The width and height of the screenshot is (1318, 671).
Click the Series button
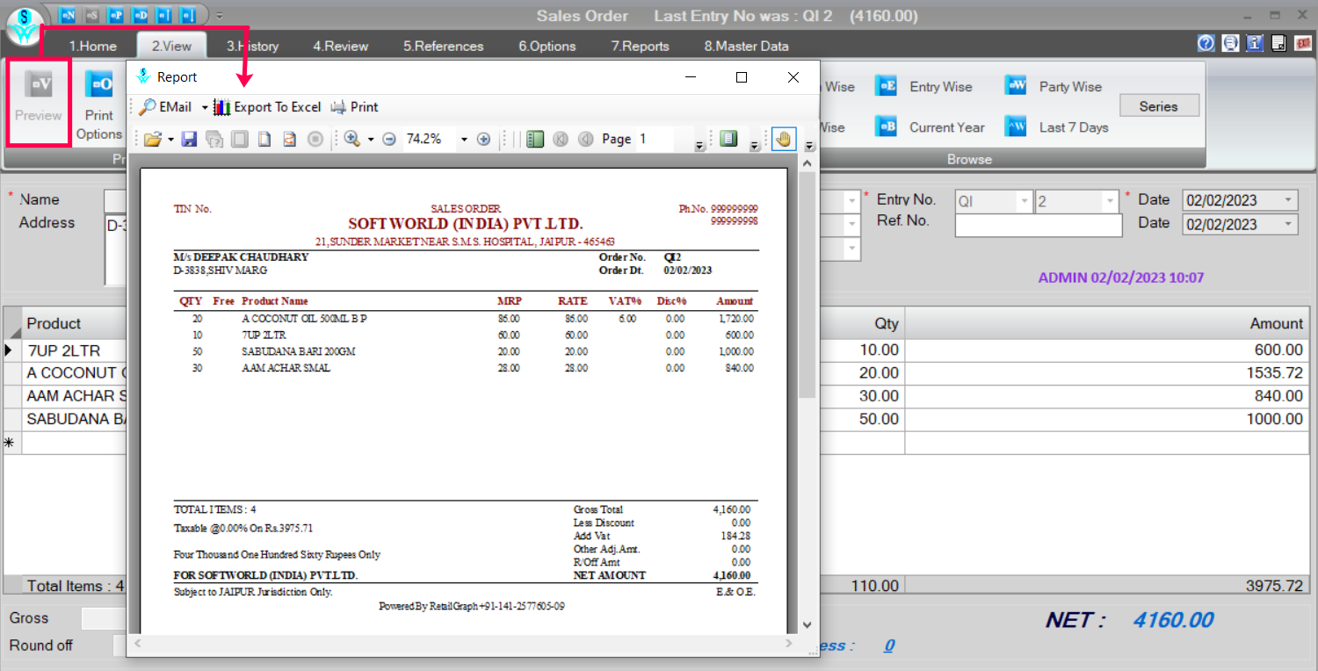(1159, 106)
